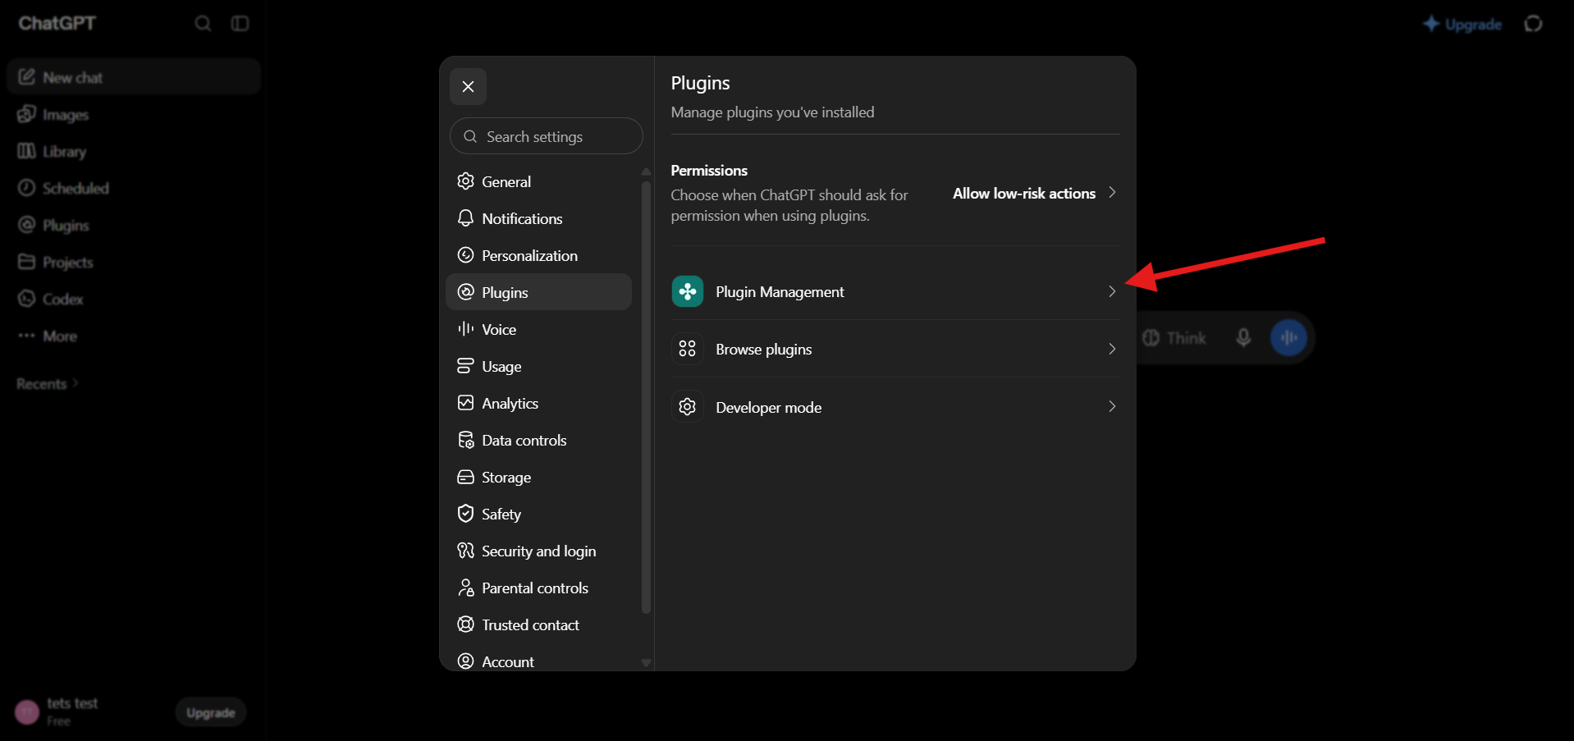The image size is (1574, 741).
Task: Open Voice settings tab
Action: point(538,329)
